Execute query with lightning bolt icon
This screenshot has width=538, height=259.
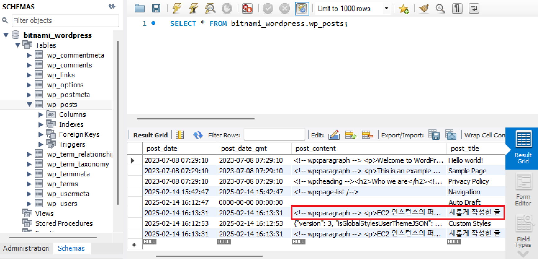pos(177,8)
